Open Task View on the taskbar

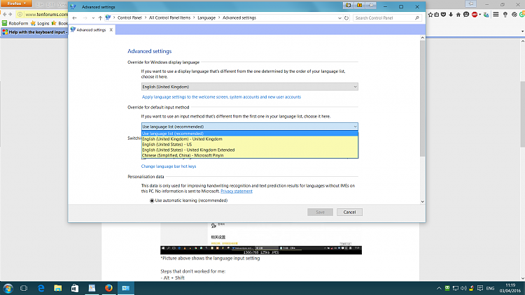click(x=24, y=288)
